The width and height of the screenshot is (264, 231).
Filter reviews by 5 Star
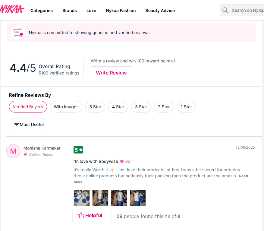pyautogui.click(x=95, y=107)
